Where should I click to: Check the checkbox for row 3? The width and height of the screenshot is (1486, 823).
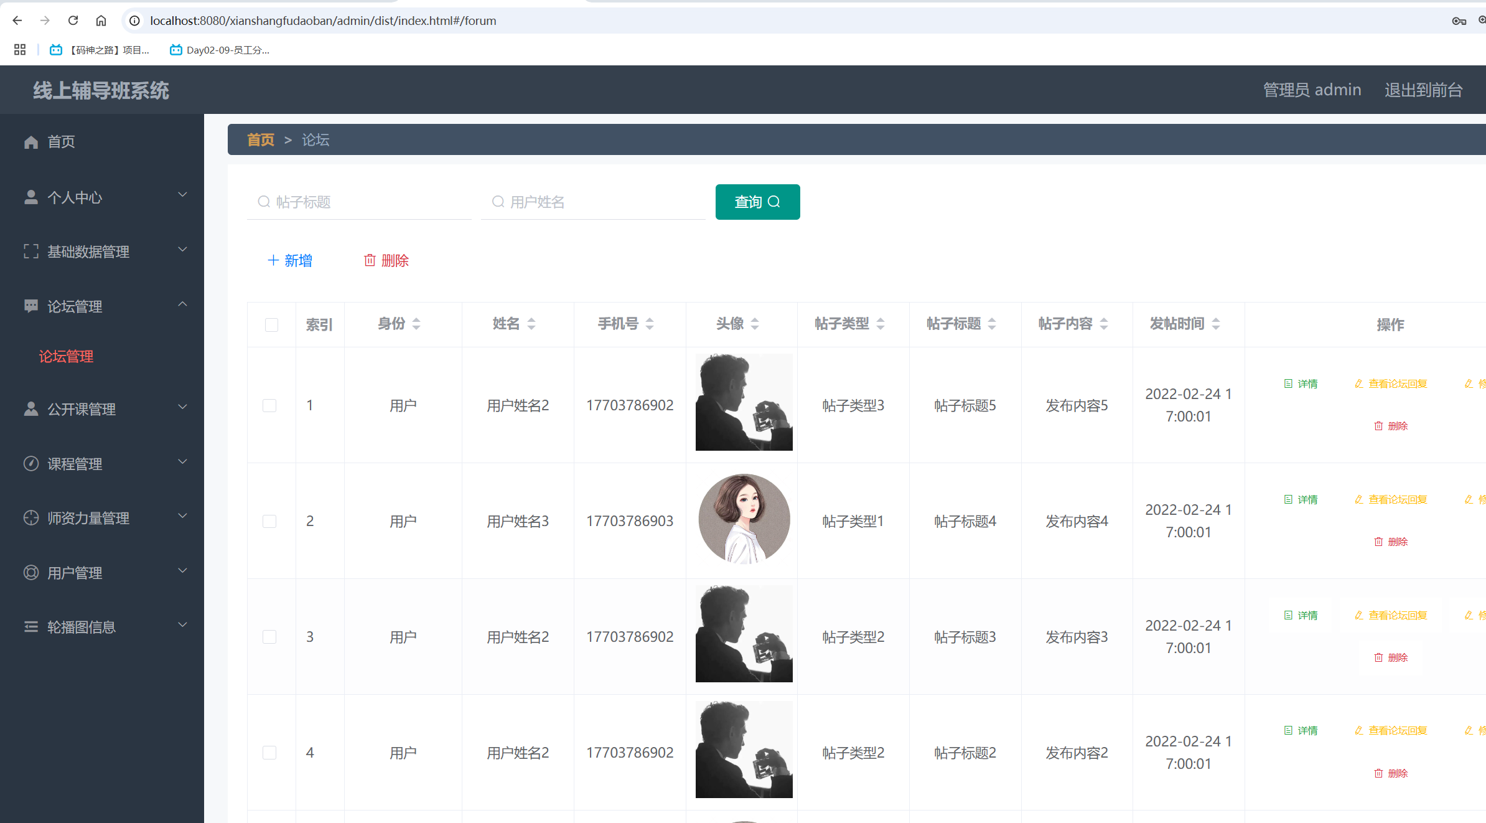pos(269,637)
